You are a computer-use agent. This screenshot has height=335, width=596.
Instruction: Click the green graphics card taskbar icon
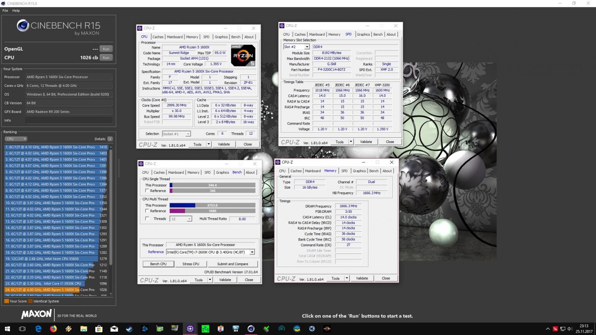tap(160, 329)
